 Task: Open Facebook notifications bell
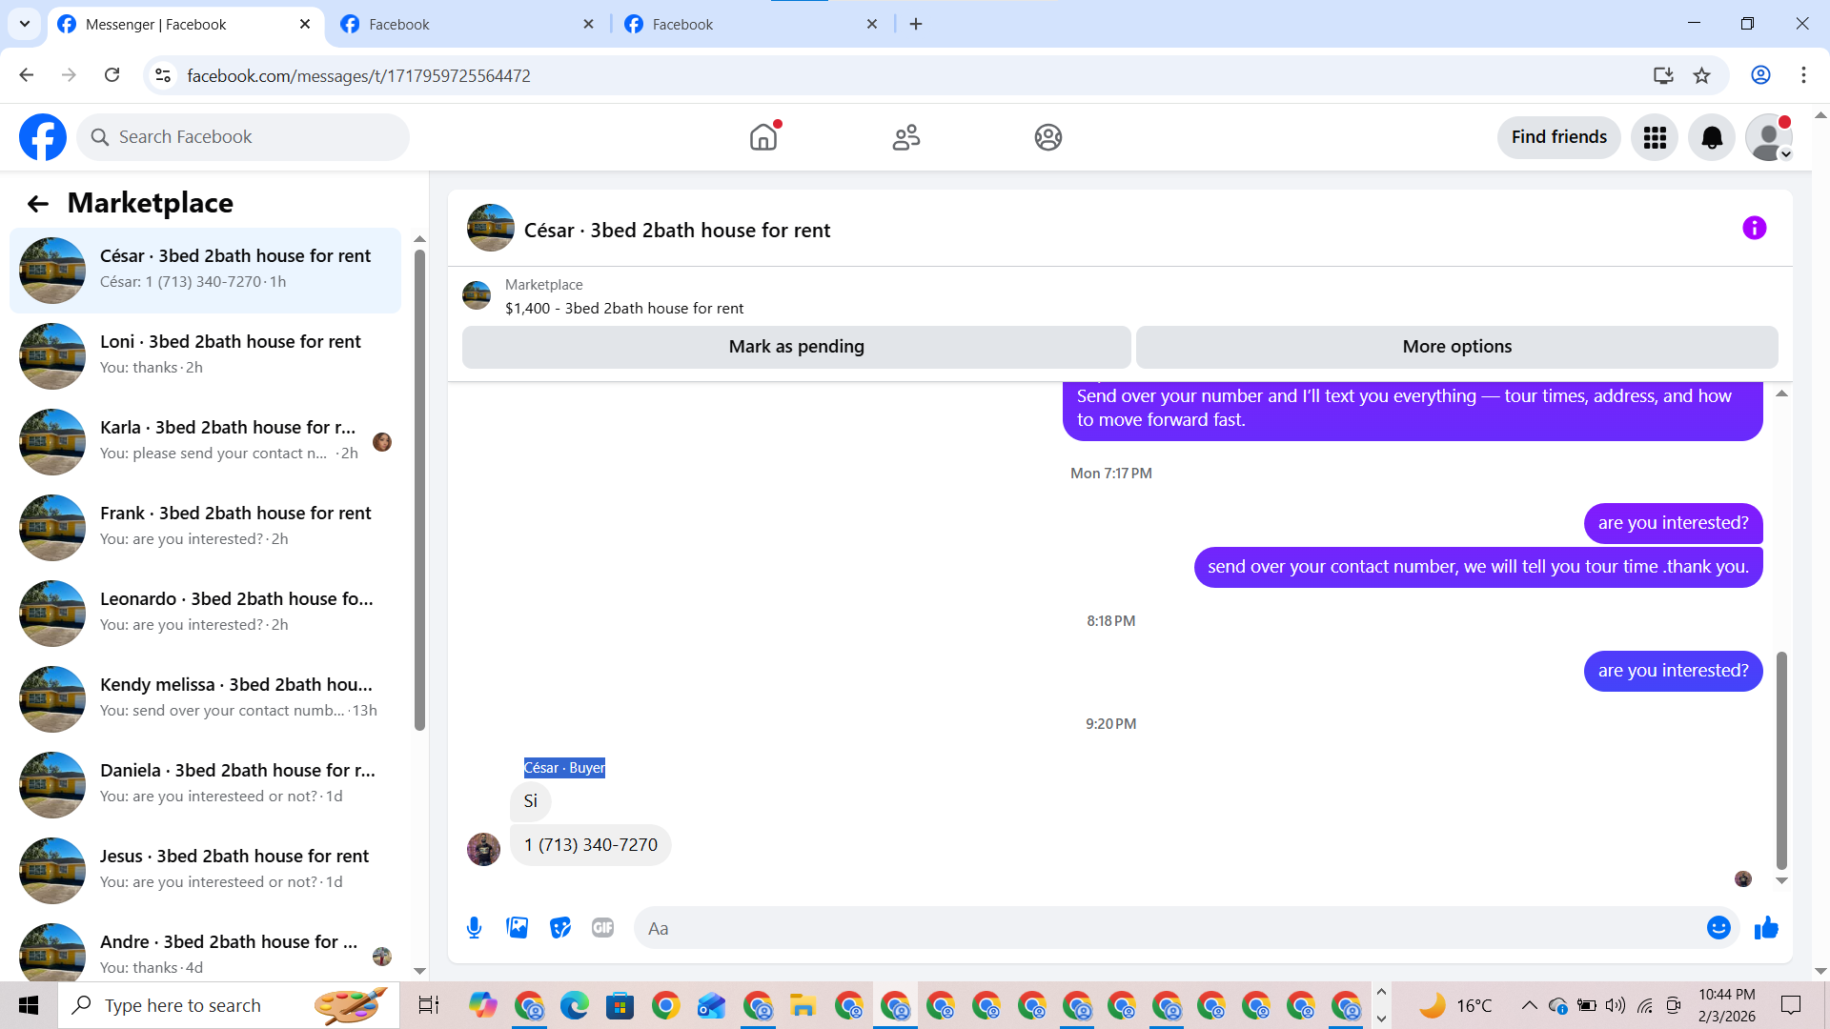pyautogui.click(x=1711, y=137)
